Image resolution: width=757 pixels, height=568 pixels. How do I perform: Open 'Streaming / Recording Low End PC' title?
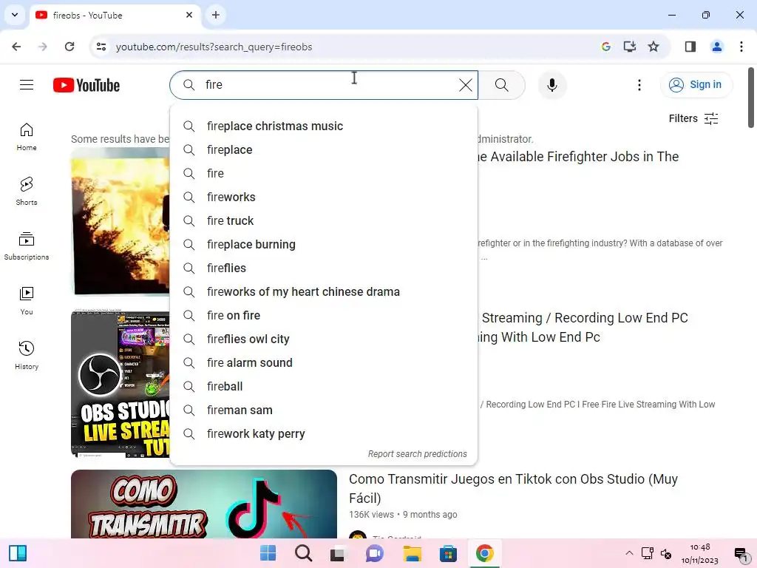[583, 328]
